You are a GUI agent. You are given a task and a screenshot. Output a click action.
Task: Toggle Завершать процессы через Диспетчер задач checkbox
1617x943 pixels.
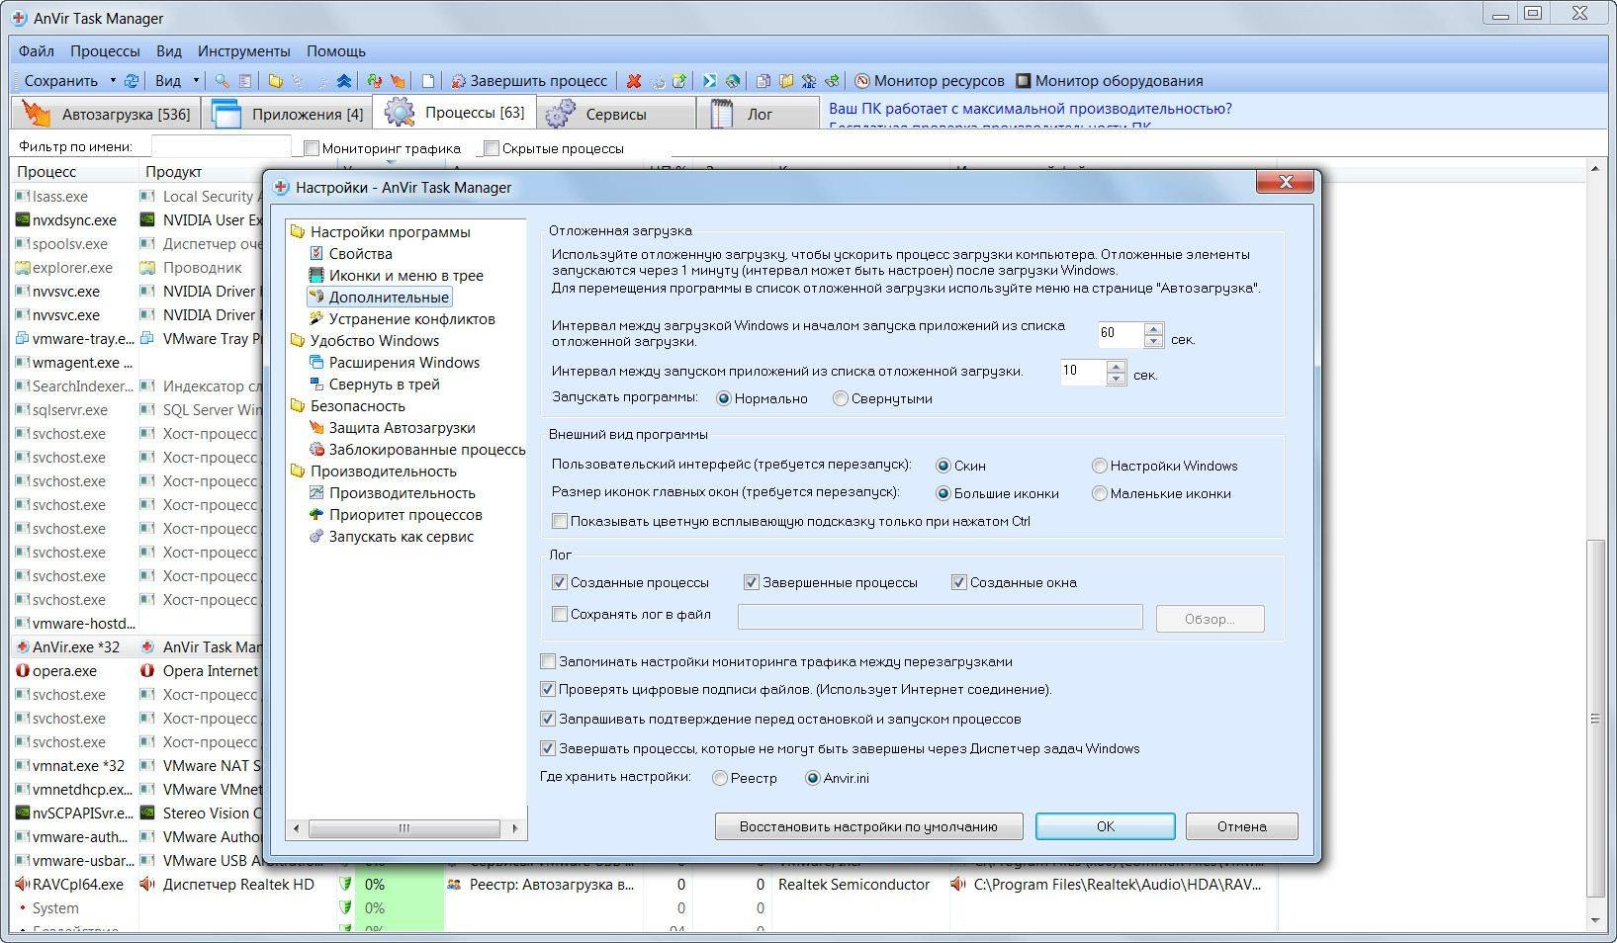click(x=548, y=748)
